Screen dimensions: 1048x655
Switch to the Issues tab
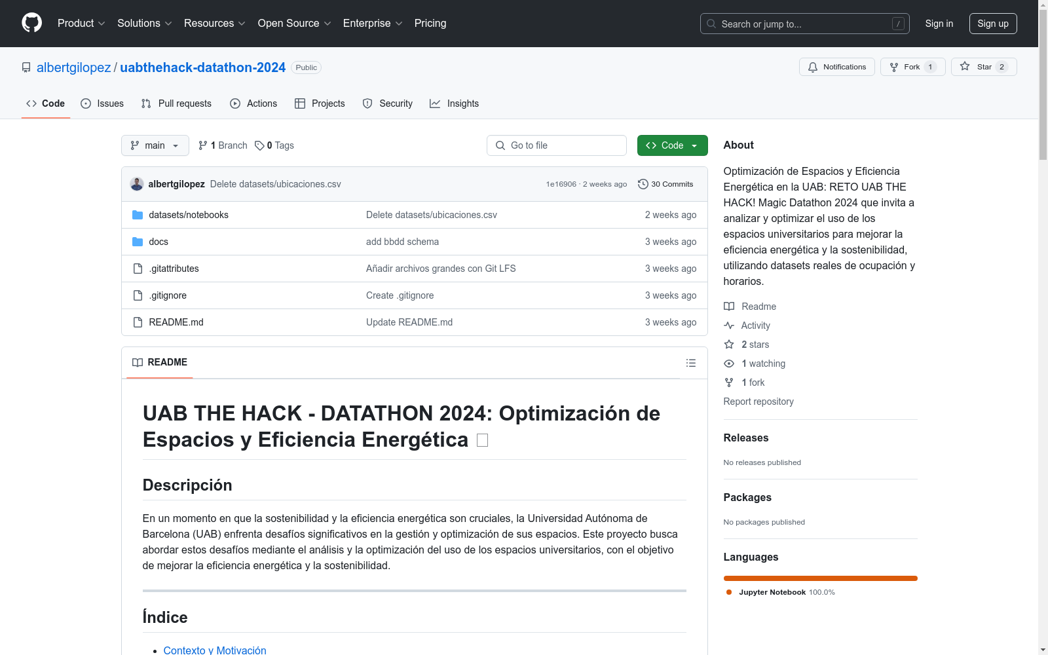point(102,103)
